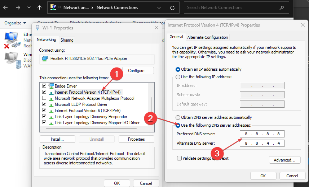Image resolution: width=309 pixels, height=187 pixels.
Task: Click the LLDP Protocol Driver icon
Action: (x=51, y=105)
